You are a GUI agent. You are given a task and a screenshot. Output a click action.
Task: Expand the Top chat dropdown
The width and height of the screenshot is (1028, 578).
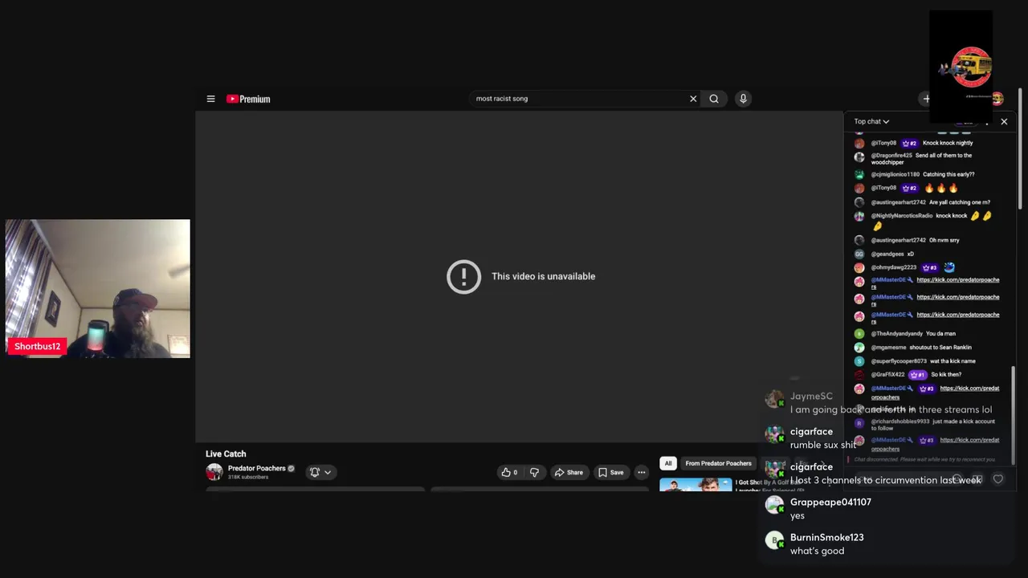pos(871,121)
